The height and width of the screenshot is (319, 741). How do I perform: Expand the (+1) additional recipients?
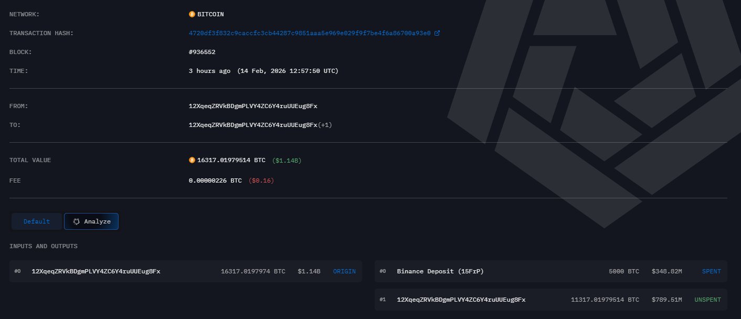pos(325,125)
